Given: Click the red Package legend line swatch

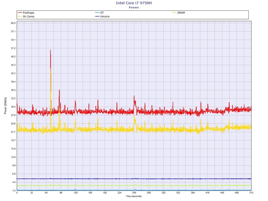Looking at the screenshot, I should (20, 13).
